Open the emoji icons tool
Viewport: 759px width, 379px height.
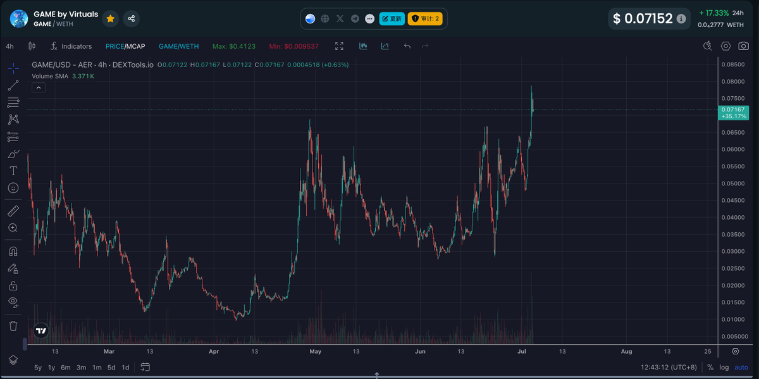click(x=13, y=188)
